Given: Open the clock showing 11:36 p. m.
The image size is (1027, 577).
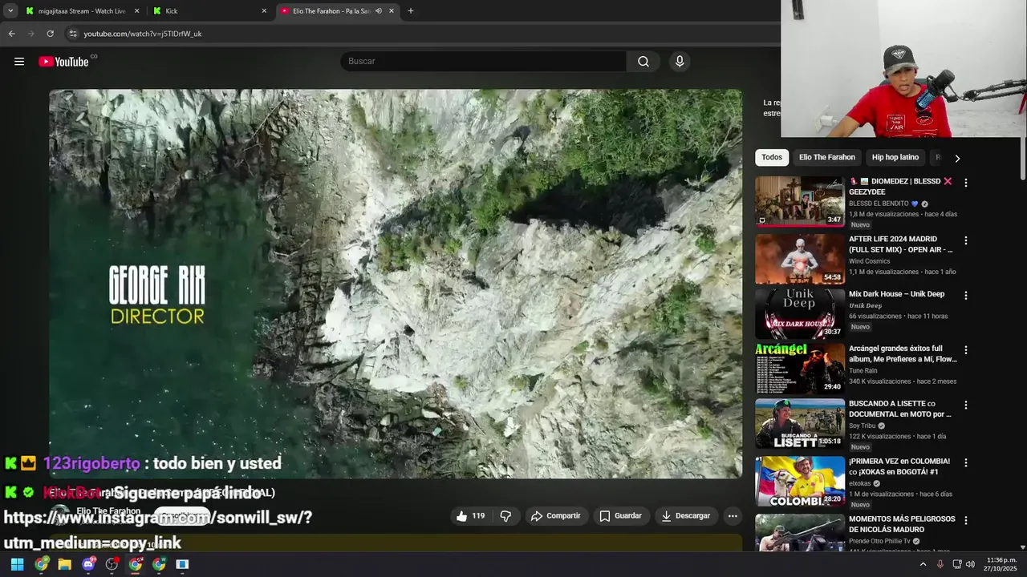Looking at the screenshot, I should tap(1001, 564).
